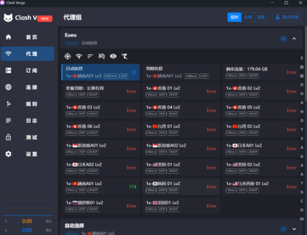Viewport: 307px width, 235px height.
Task: Select the 香港 04 Lv2 proxy node
Action: coord(181,110)
